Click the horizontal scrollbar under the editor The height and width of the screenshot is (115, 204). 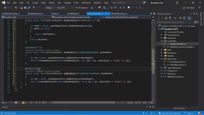84,103
